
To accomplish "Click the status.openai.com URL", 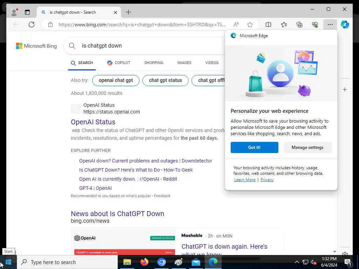I will pyautogui.click(x=111, y=112).
